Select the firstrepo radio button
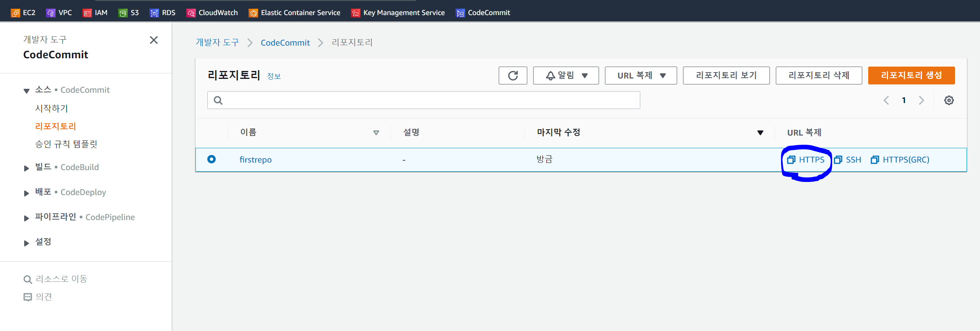 [212, 159]
